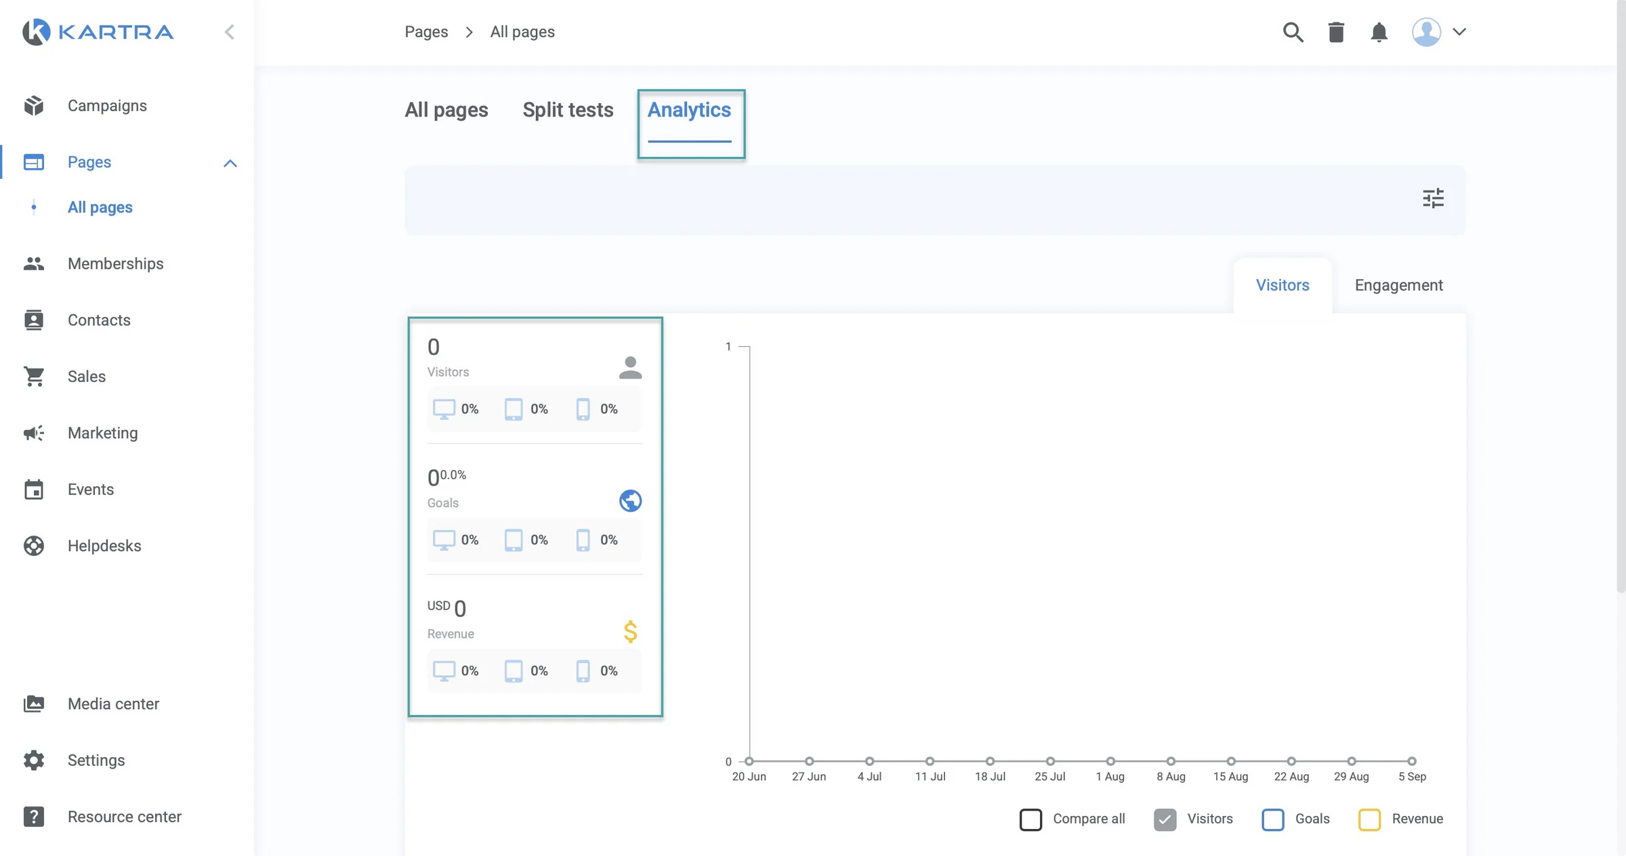
Task: Enable the Goals checkbox
Action: (1272, 819)
